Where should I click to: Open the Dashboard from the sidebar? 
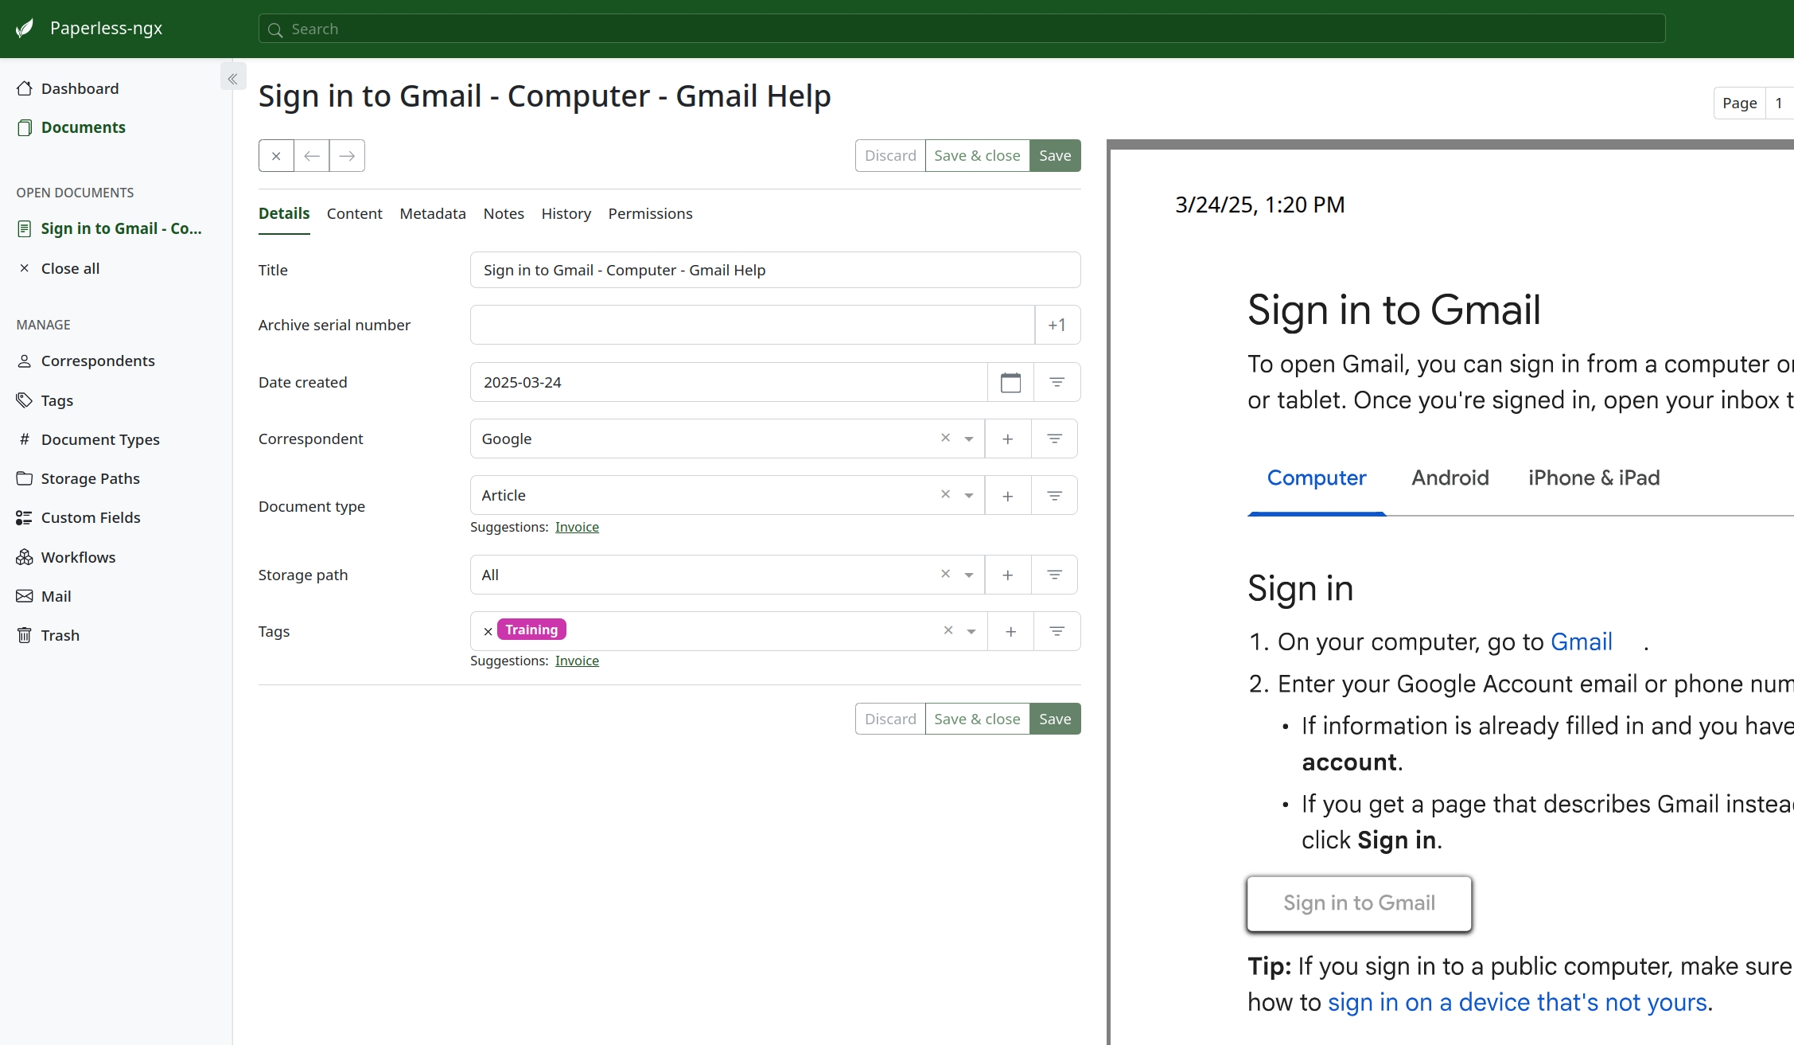[80, 88]
